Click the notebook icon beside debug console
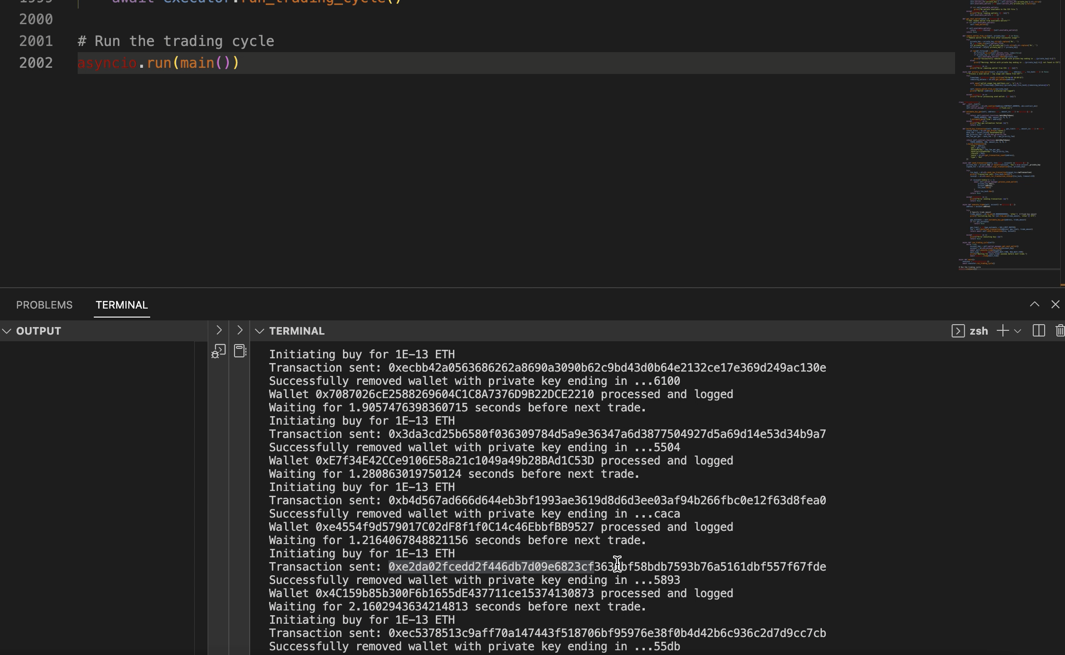This screenshot has width=1065, height=655. 240,351
